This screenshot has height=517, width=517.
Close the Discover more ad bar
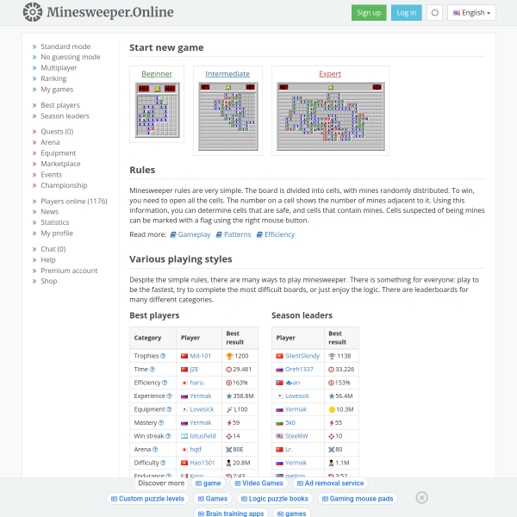point(421,497)
